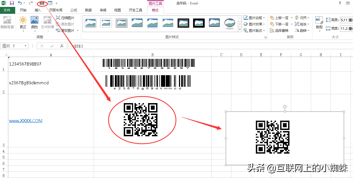Open the ribbon display options button
This screenshot has width=353, height=178.
348,3
